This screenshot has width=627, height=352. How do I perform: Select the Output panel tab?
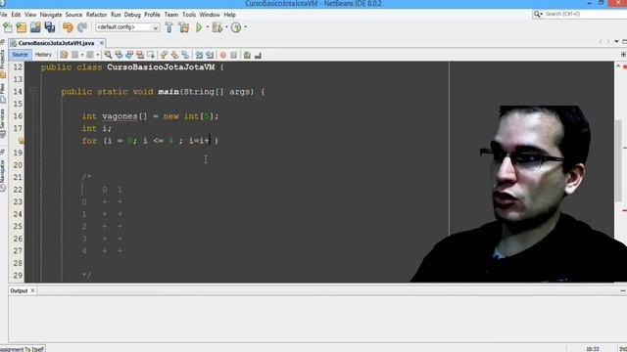tap(19, 290)
